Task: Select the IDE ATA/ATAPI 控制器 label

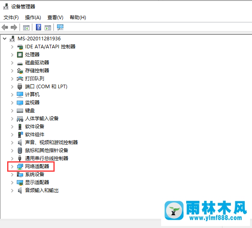Action: click(50, 47)
